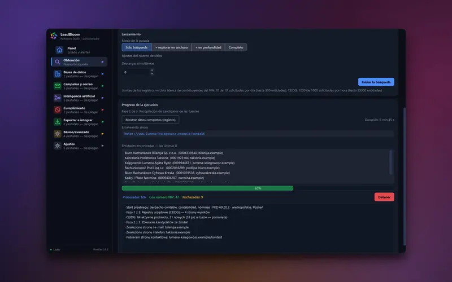Select the Completo mode
Viewport: 452px width, 282px height.
pyautogui.click(x=236, y=47)
